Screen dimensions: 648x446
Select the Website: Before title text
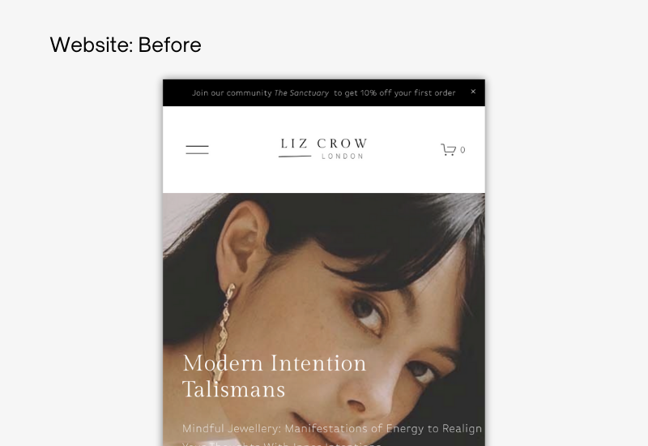tap(126, 45)
